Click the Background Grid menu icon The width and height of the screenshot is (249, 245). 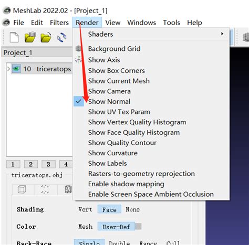point(78,49)
